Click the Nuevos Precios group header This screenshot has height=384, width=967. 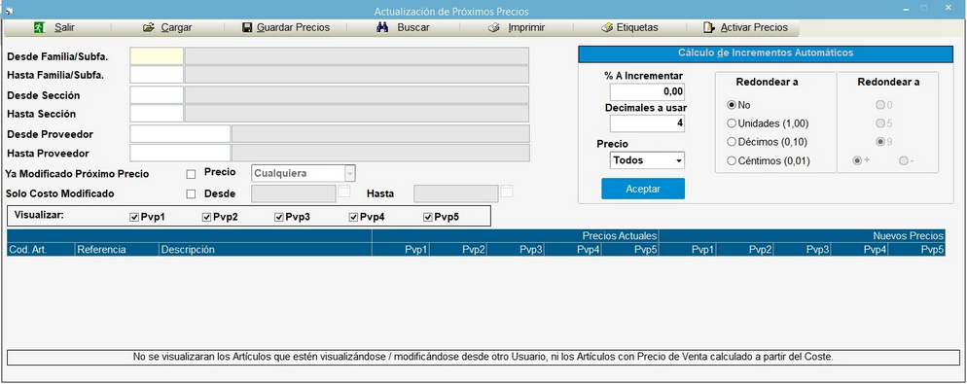(x=802, y=235)
